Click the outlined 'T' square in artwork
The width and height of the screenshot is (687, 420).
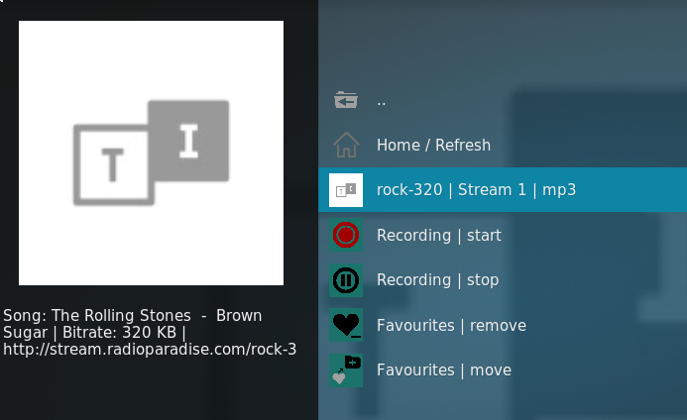[113, 164]
